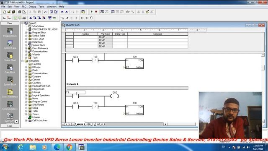Expand the Timers instruction folder
This screenshot has height=151, width=268.
click(26, 114)
